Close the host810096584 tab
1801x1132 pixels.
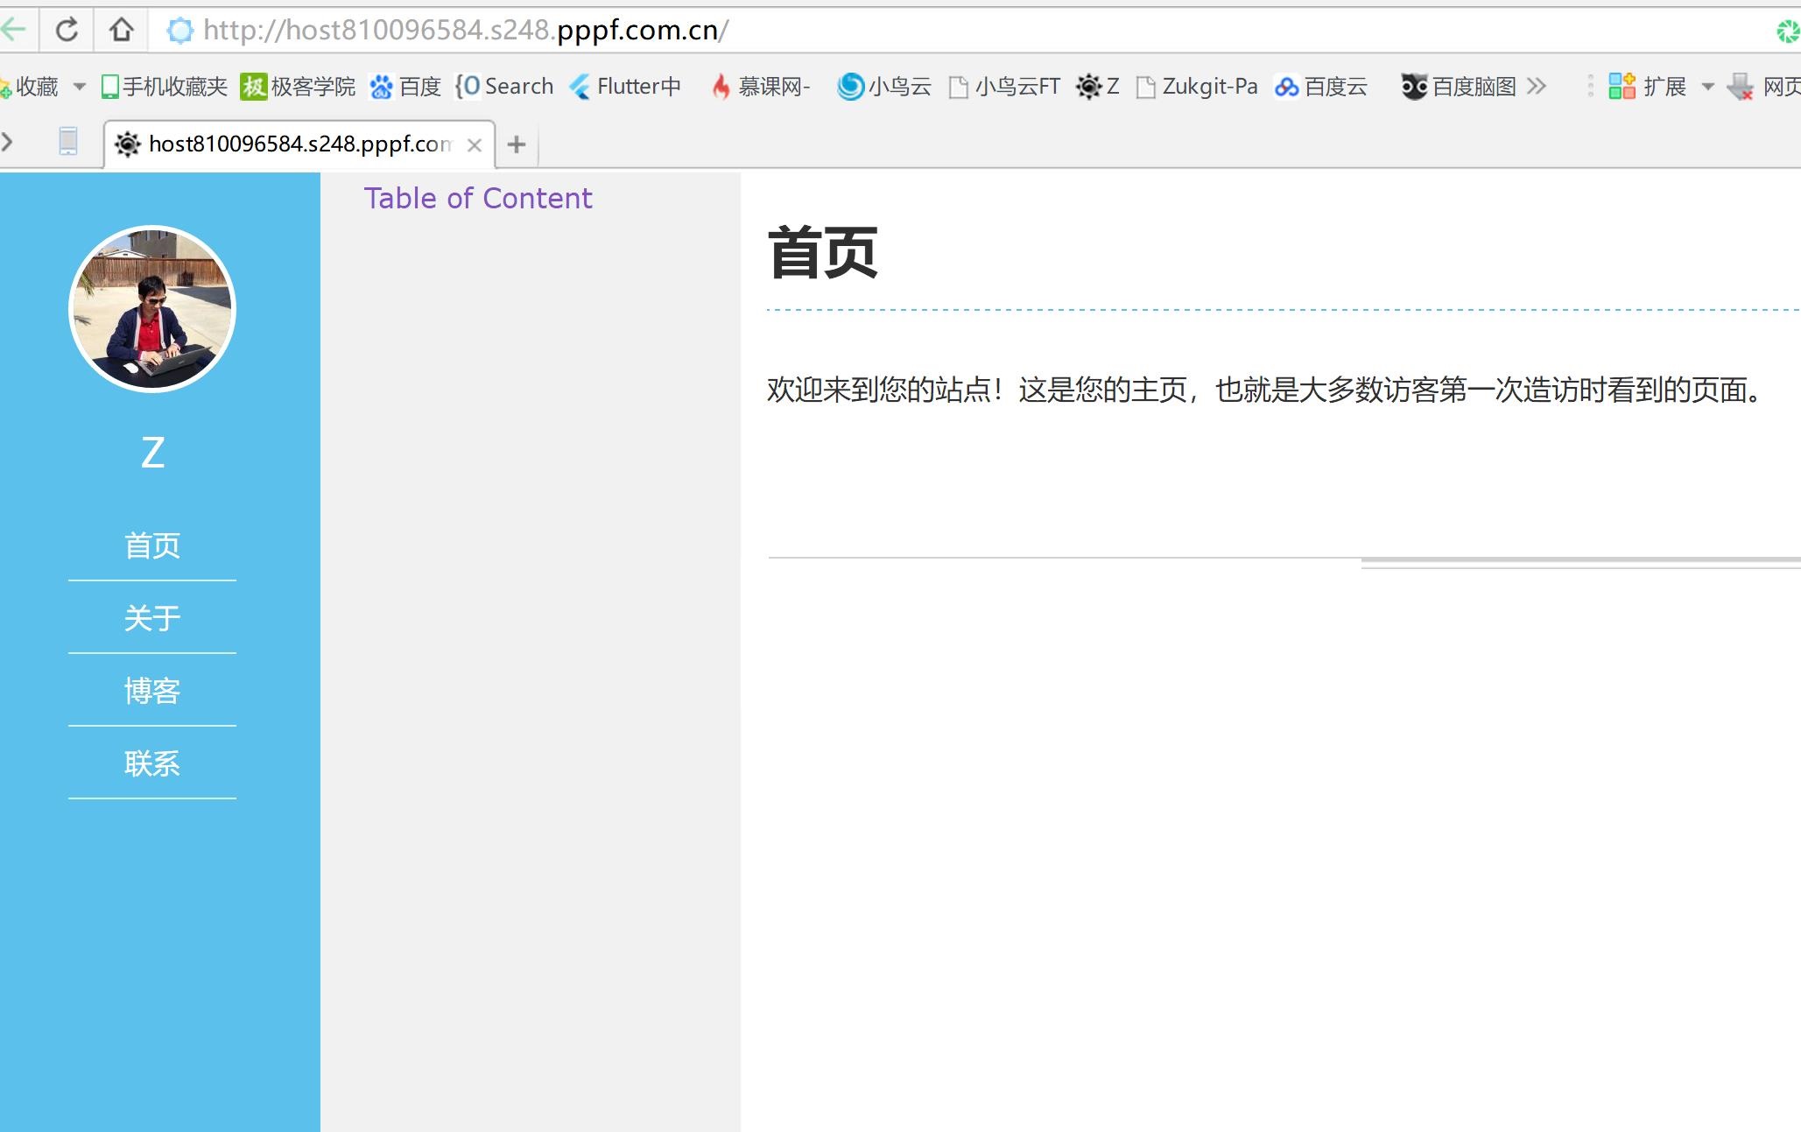475,145
